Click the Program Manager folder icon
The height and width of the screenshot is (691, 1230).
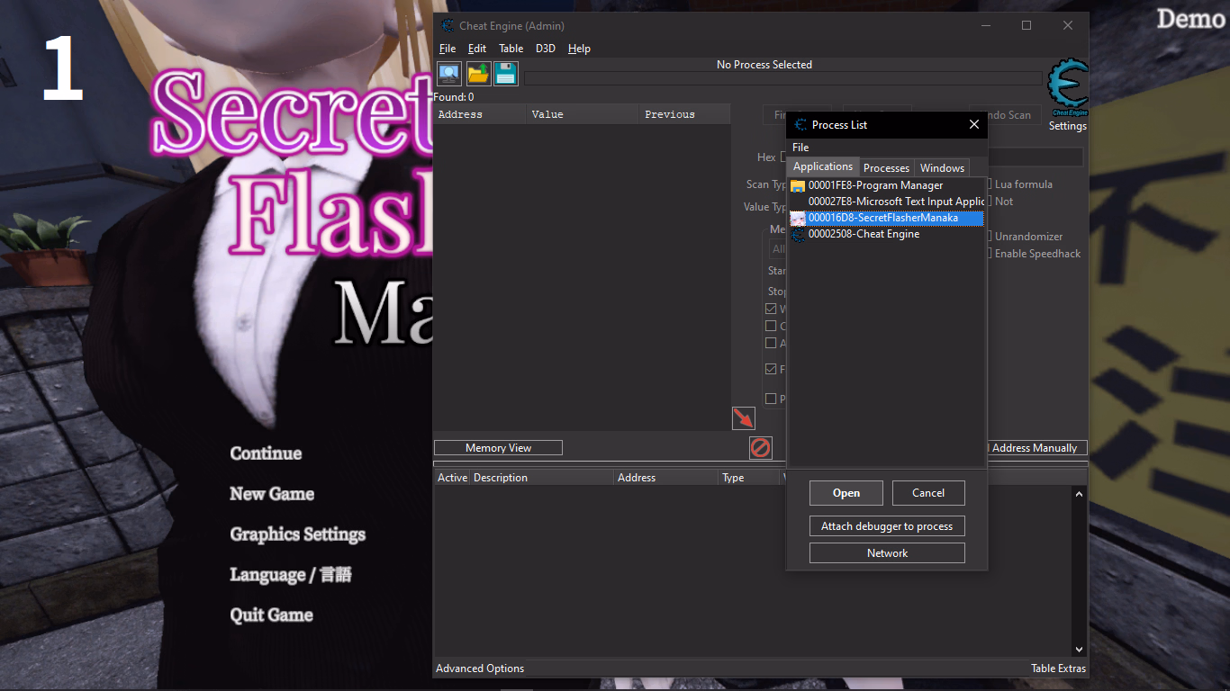[x=798, y=185]
